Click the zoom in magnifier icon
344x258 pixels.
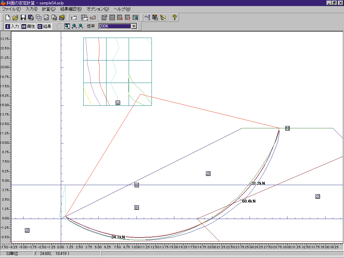(x=74, y=26)
